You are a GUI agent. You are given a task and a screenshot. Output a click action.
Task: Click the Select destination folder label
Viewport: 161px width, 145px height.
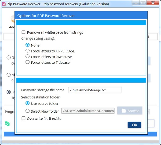(41, 97)
